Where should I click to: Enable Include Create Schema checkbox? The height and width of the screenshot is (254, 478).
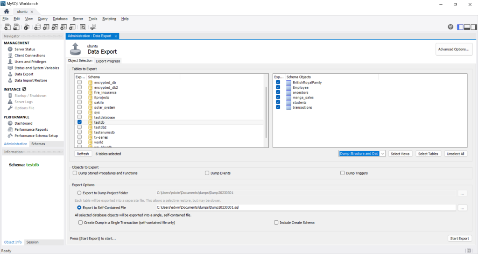point(276,223)
